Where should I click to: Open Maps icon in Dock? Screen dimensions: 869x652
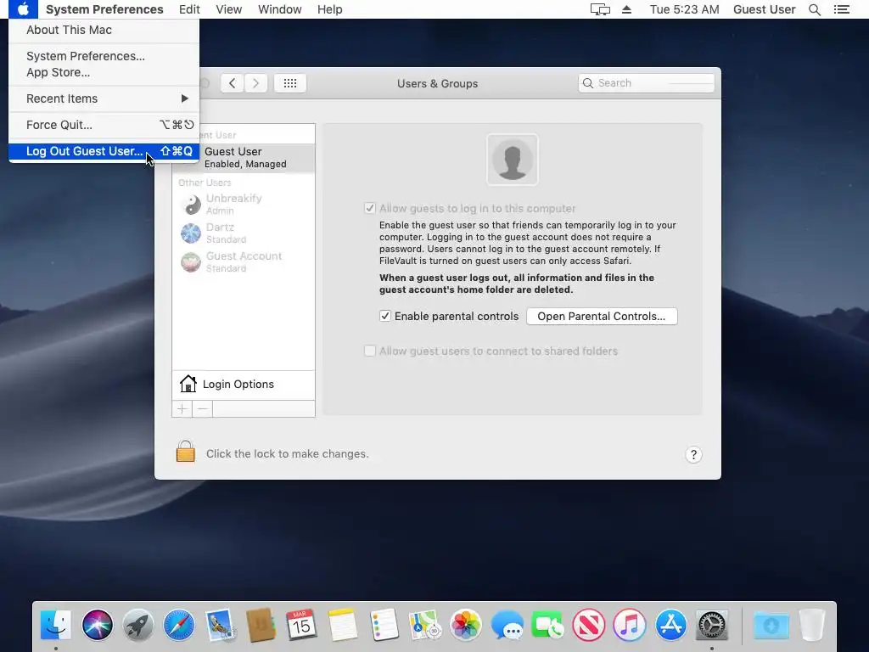tap(424, 625)
